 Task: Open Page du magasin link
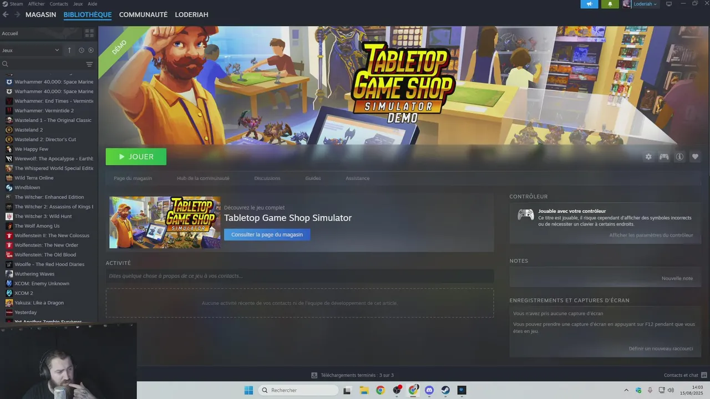click(x=133, y=178)
